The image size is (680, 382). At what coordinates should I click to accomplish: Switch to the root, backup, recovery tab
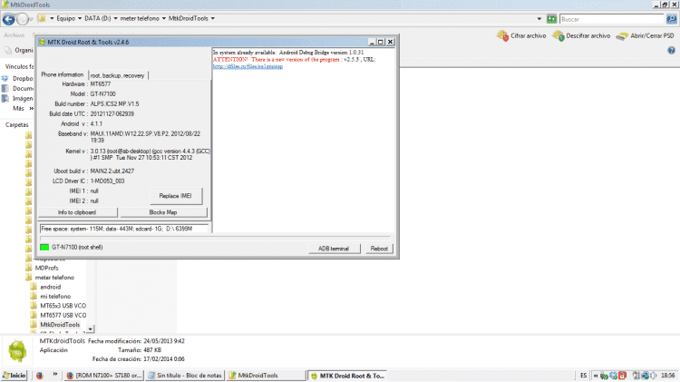coord(118,75)
